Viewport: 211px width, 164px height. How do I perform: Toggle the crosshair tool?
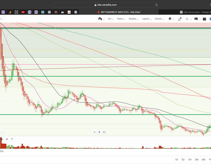click(x=187, y=19)
